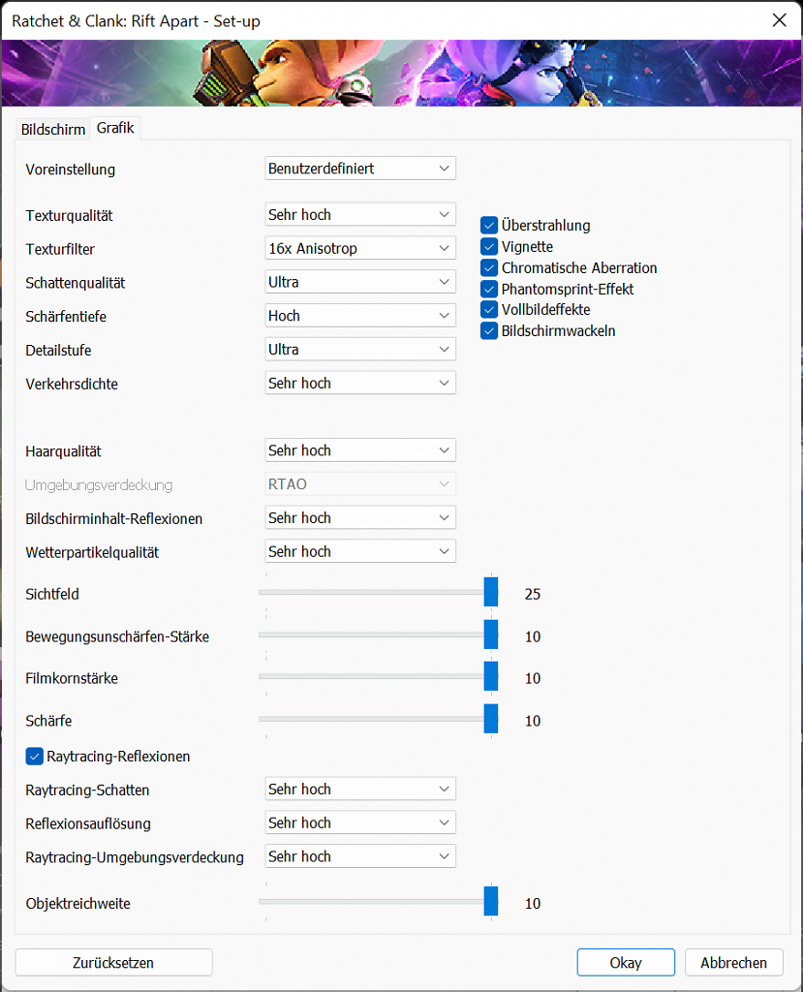The image size is (803, 992).
Task: Click the Objektreichweite slider handle
Action: (491, 901)
